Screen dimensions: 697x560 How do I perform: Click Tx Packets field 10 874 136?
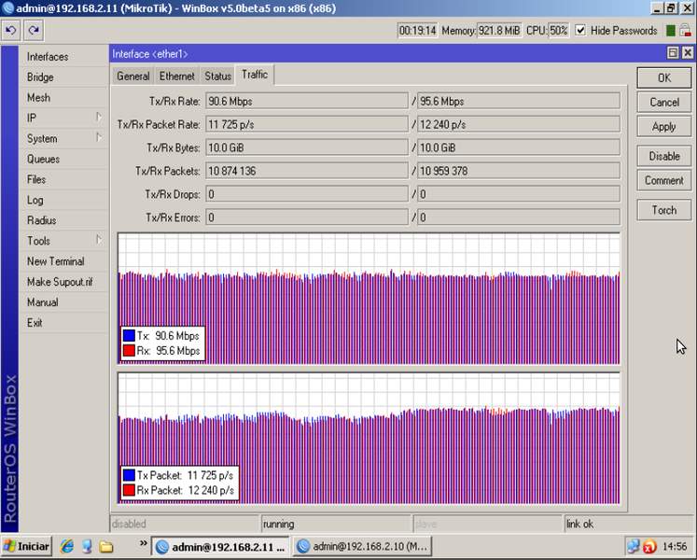[307, 171]
